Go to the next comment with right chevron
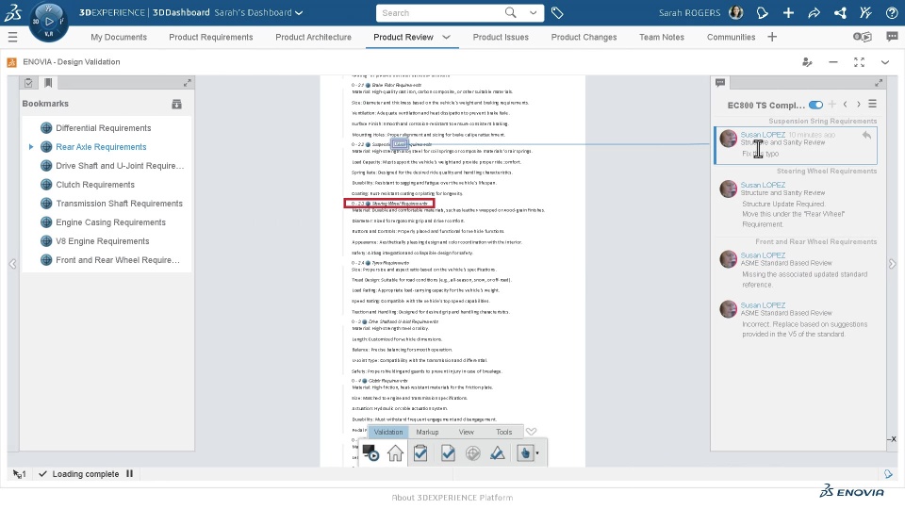Viewport: 905px width, 509px height. pyautogui.click(x=858, y=105)
